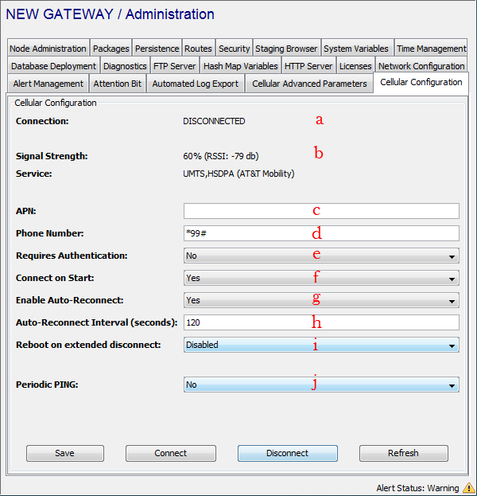The height and width of the screenshot is (496, 477).
Task: Open the Periodic PING dropdown
Action: click(x=320, y=385)
